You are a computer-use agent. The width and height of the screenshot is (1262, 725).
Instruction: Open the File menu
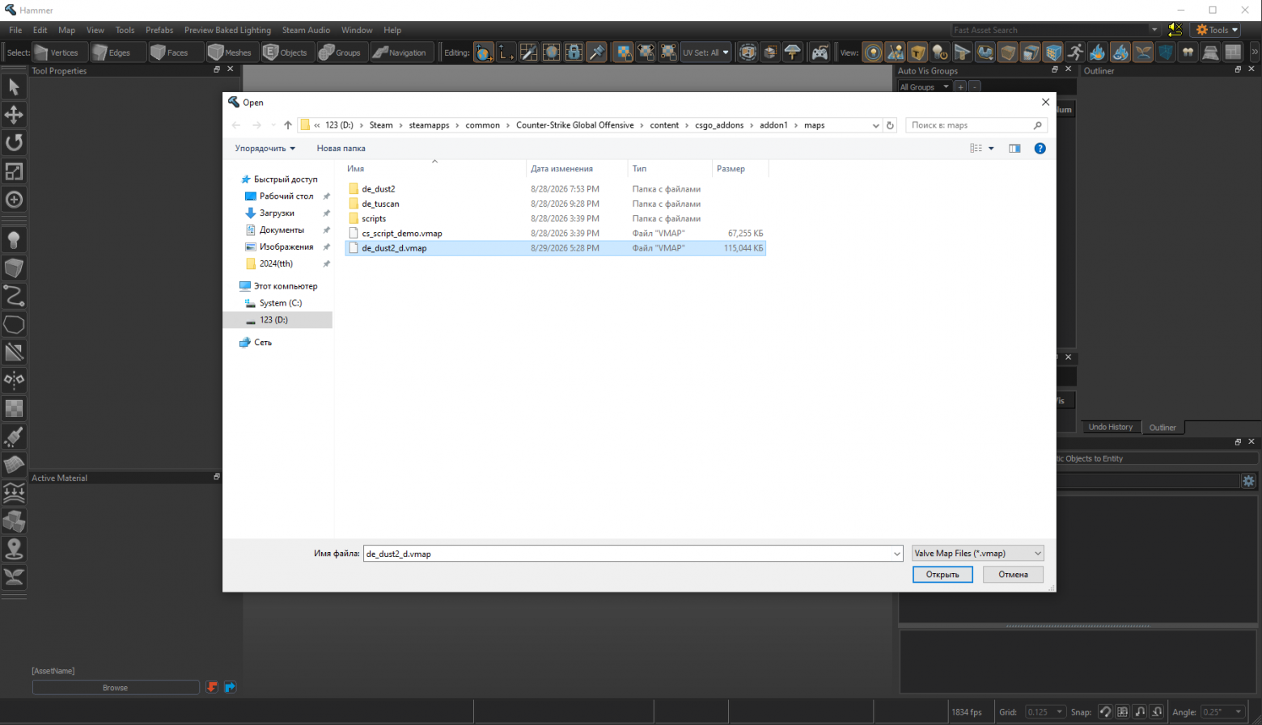point(15,30)
